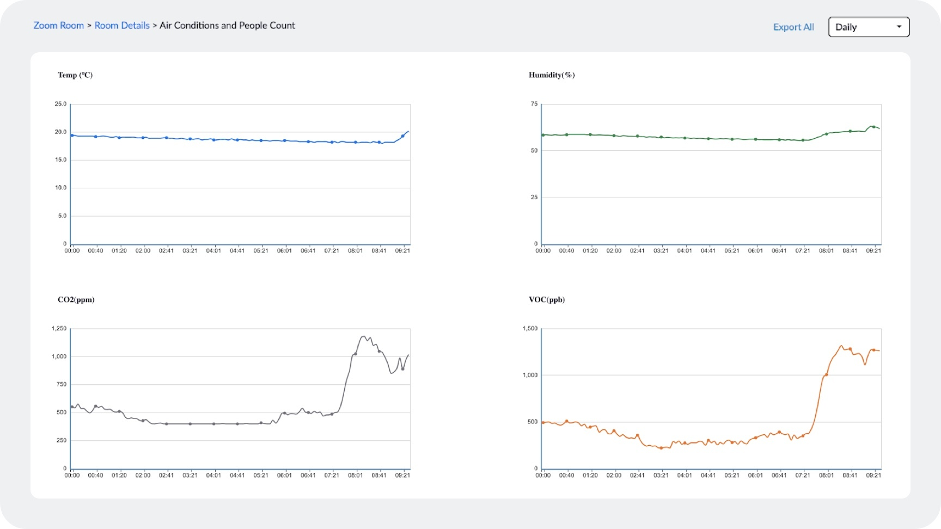Click Export All link
941x529 pixels.
[x=793, y=27]
